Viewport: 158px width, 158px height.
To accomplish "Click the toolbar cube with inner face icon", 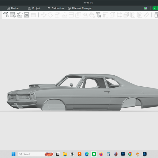I will click(x=112, y=15).
